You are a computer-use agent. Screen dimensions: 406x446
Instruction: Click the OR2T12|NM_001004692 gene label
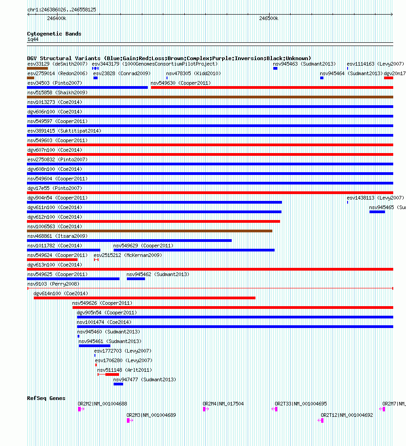347,415
